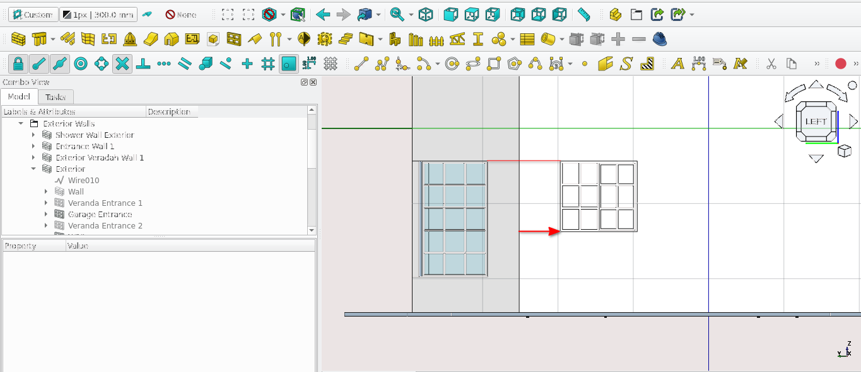Disable the Snap Intersection toggle
This screenshot has width=861, height=372.
[122, 64]
